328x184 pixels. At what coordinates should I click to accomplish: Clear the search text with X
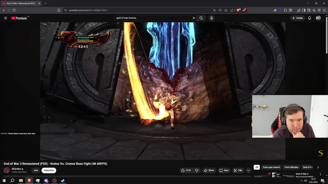(194, 18)
